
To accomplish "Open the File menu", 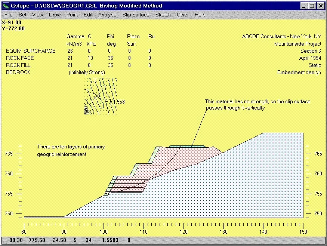I will [8, 15].
